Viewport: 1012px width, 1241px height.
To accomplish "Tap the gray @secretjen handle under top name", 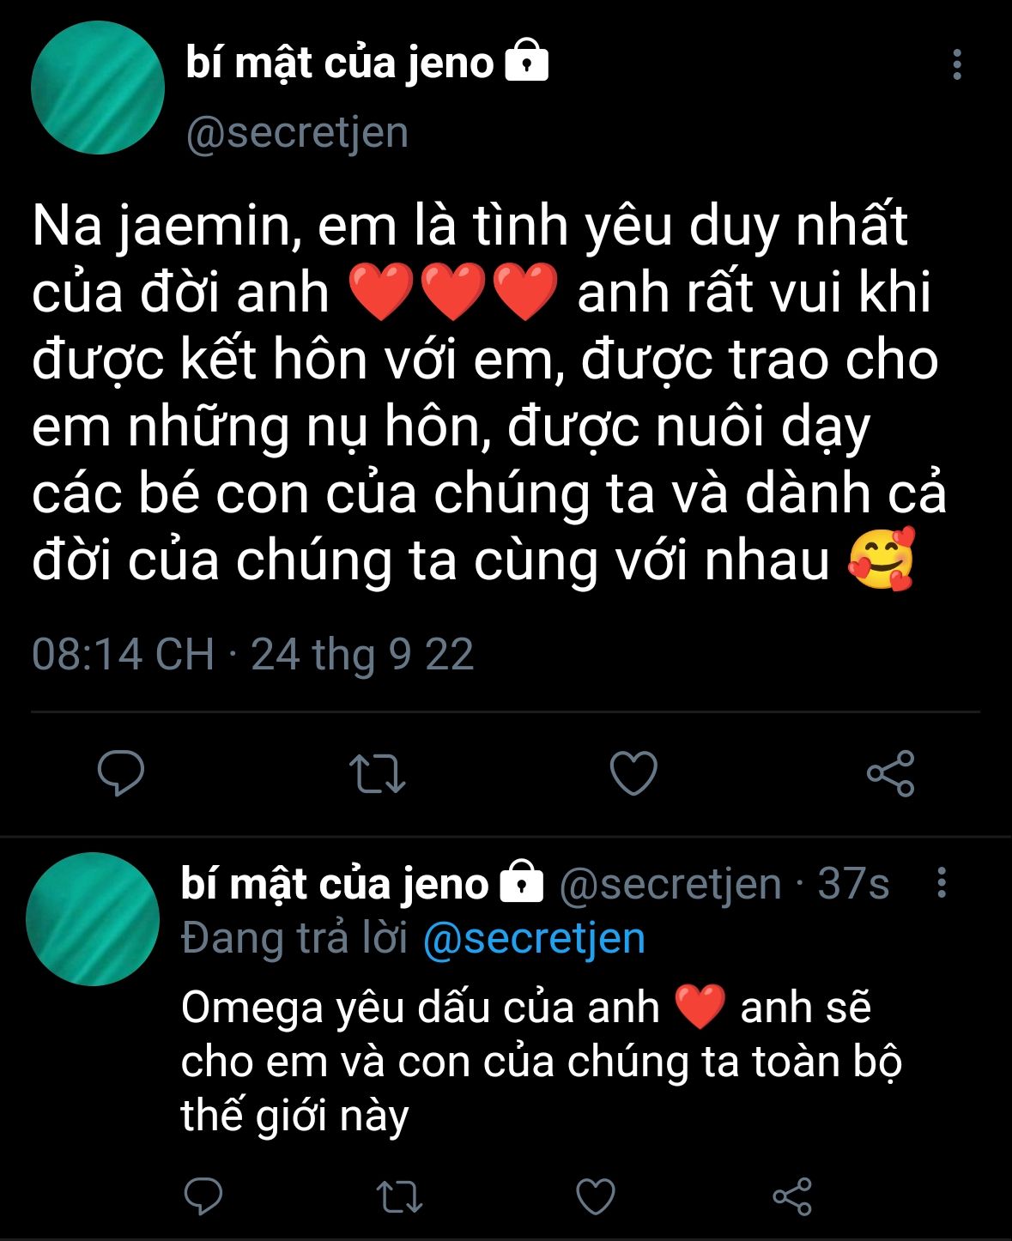I will (x=297, y=133).
